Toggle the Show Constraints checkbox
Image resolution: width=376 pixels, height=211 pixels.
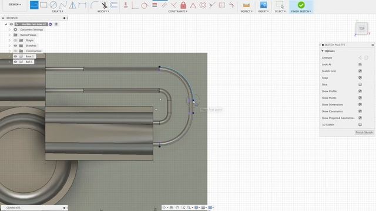click(x=360, y=111)
